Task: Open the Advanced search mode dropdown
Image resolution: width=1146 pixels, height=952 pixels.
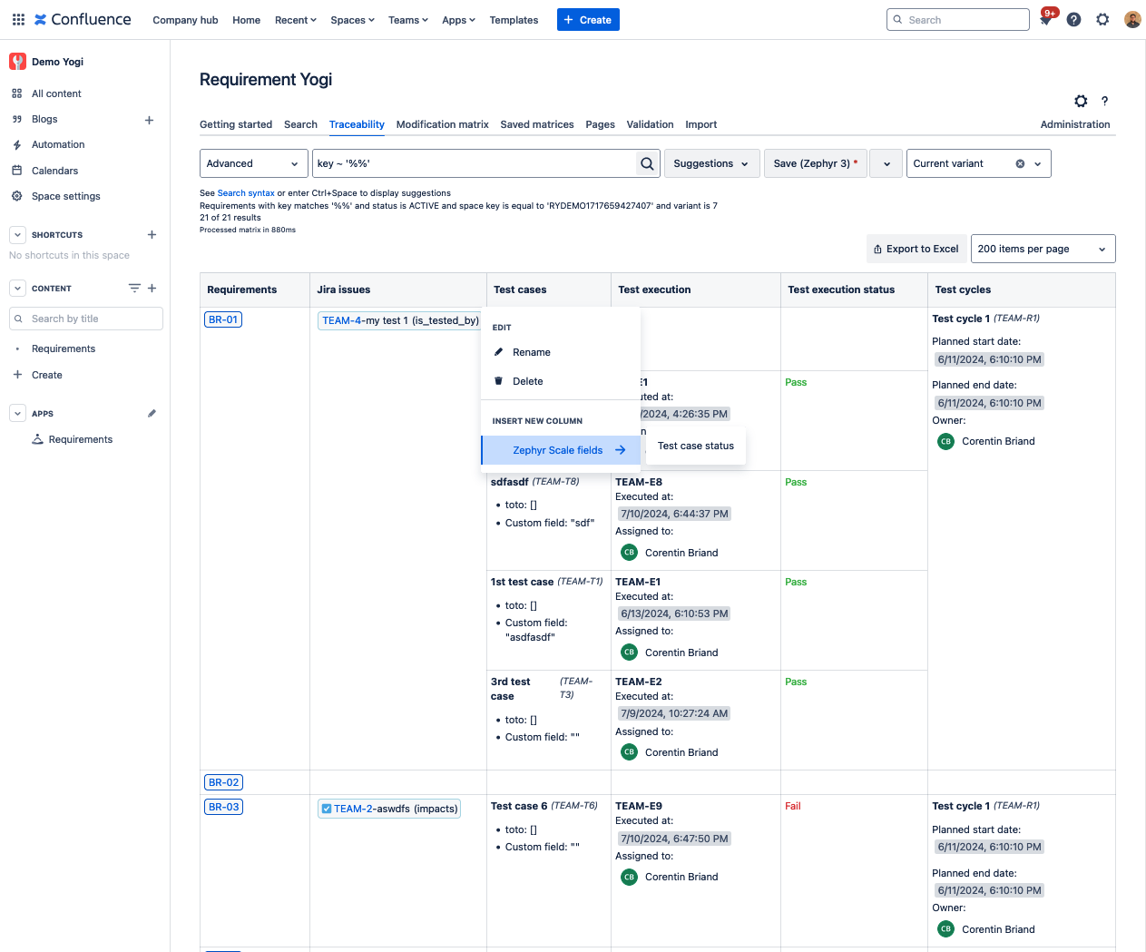Action: [252, 163]
